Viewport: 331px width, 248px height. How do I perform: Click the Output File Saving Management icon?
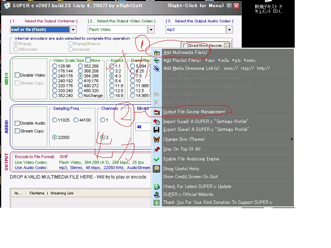coord(157,112)
